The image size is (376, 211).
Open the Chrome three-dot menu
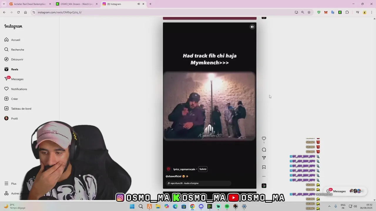(372, 12)
